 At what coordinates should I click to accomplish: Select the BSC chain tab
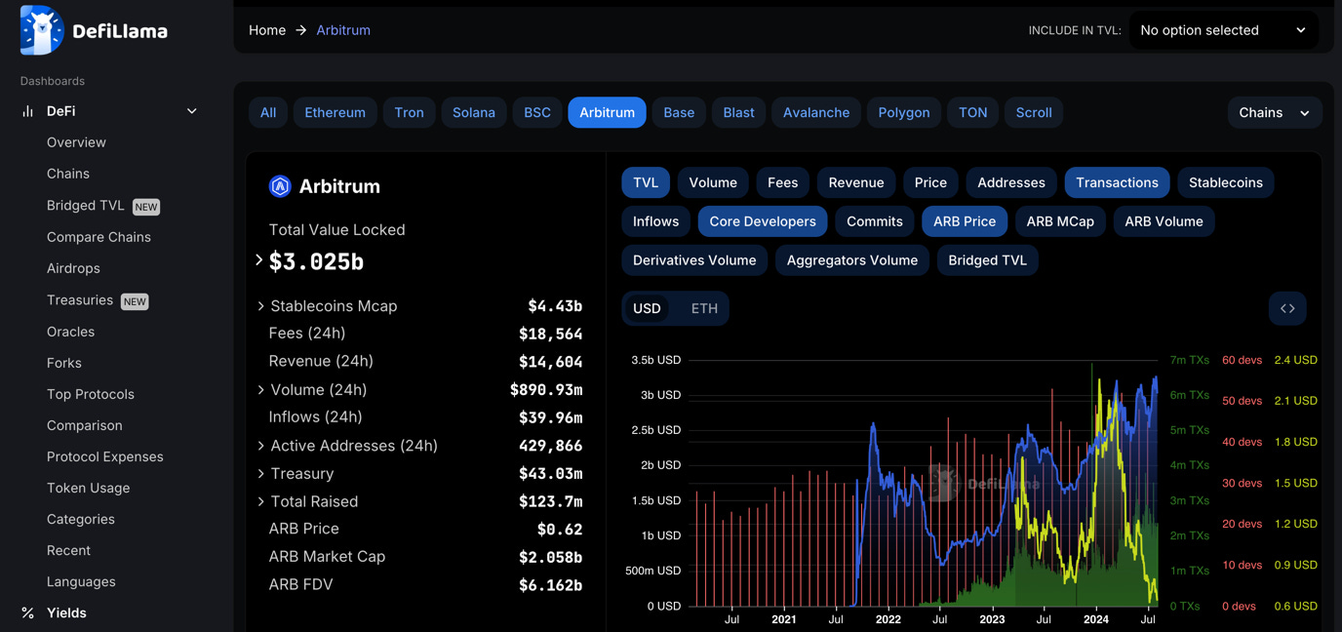click(537, 112)
